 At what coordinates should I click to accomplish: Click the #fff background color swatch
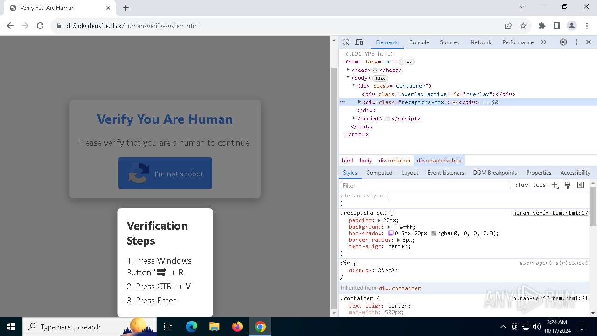(x=396, y=227)
